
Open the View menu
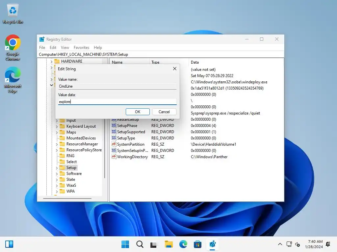tap(65, 47)
